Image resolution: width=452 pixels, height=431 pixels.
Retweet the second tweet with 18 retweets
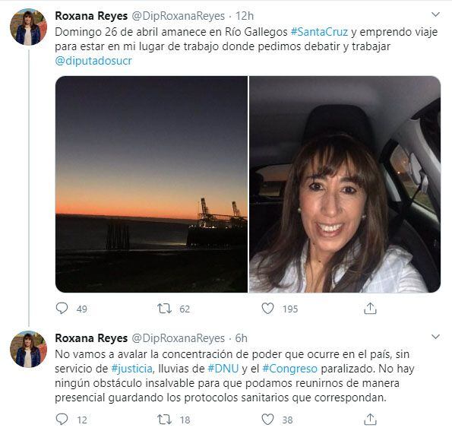coord(164,419)
